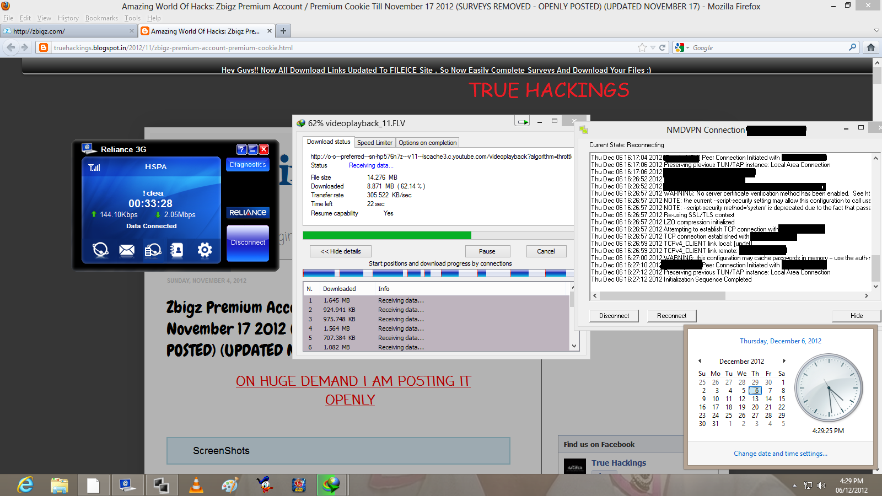The image size is (882, 496).
Task: Open the search engine dropdown
Action: pyautogui.click(x=682, y=48)
